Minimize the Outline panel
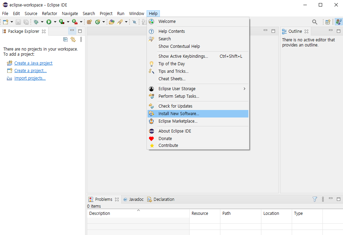The image size is (343, 235). coord(331,30)
